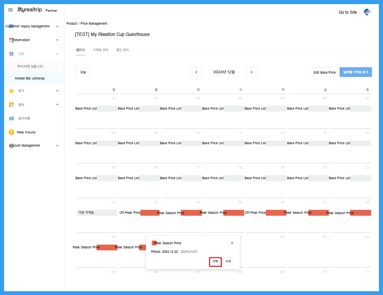Go to next month arrow
The height and width of the screenshot is (295, 383).
coord(251,72)
